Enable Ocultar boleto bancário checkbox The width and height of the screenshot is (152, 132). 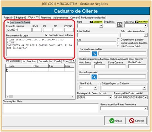(118, 40)
